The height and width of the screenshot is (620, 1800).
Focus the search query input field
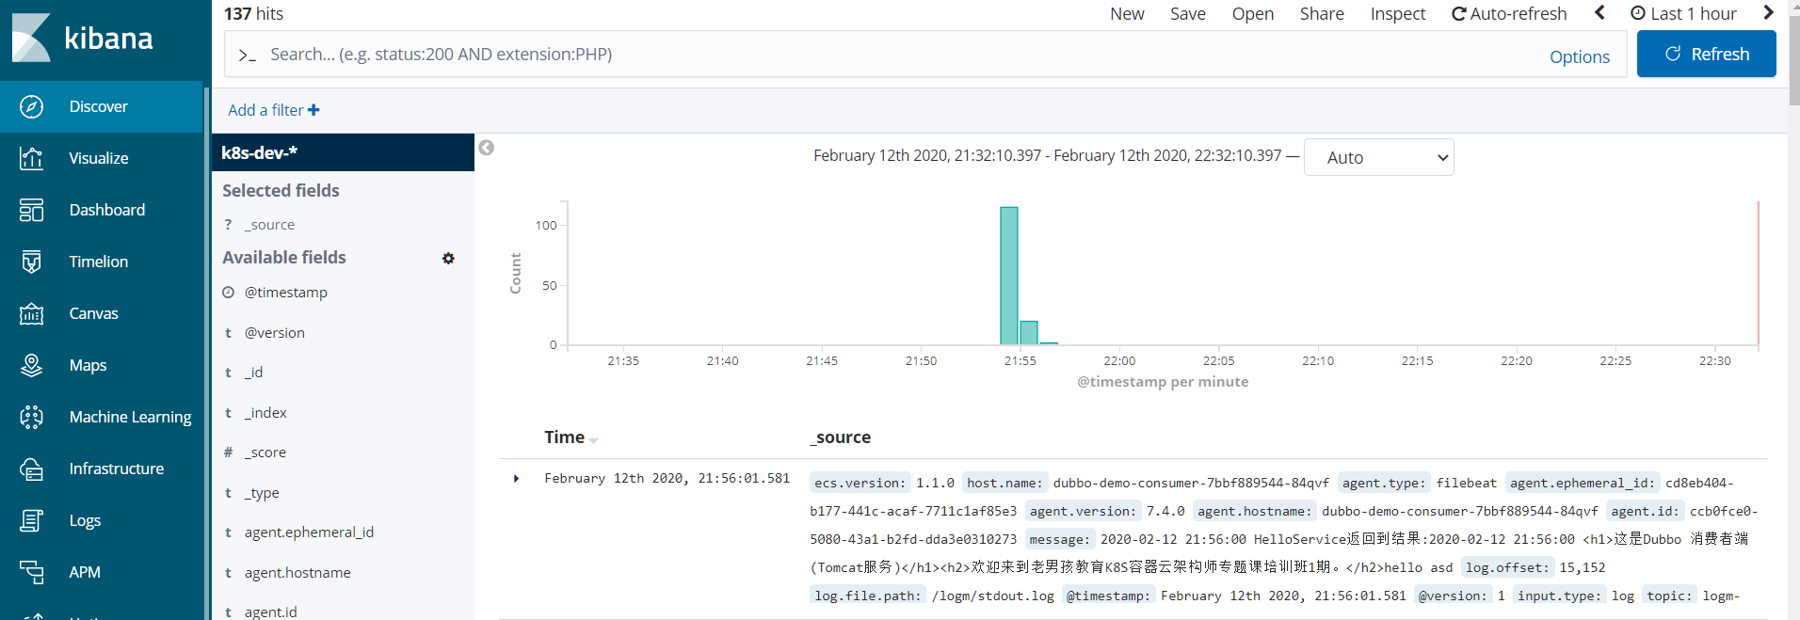(x=885, y=55)
